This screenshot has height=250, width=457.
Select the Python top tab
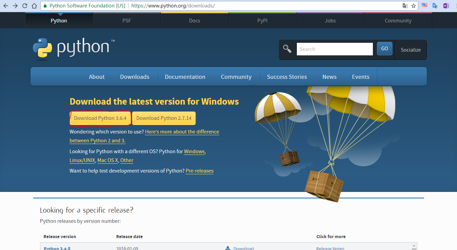[x=59, y=20]
